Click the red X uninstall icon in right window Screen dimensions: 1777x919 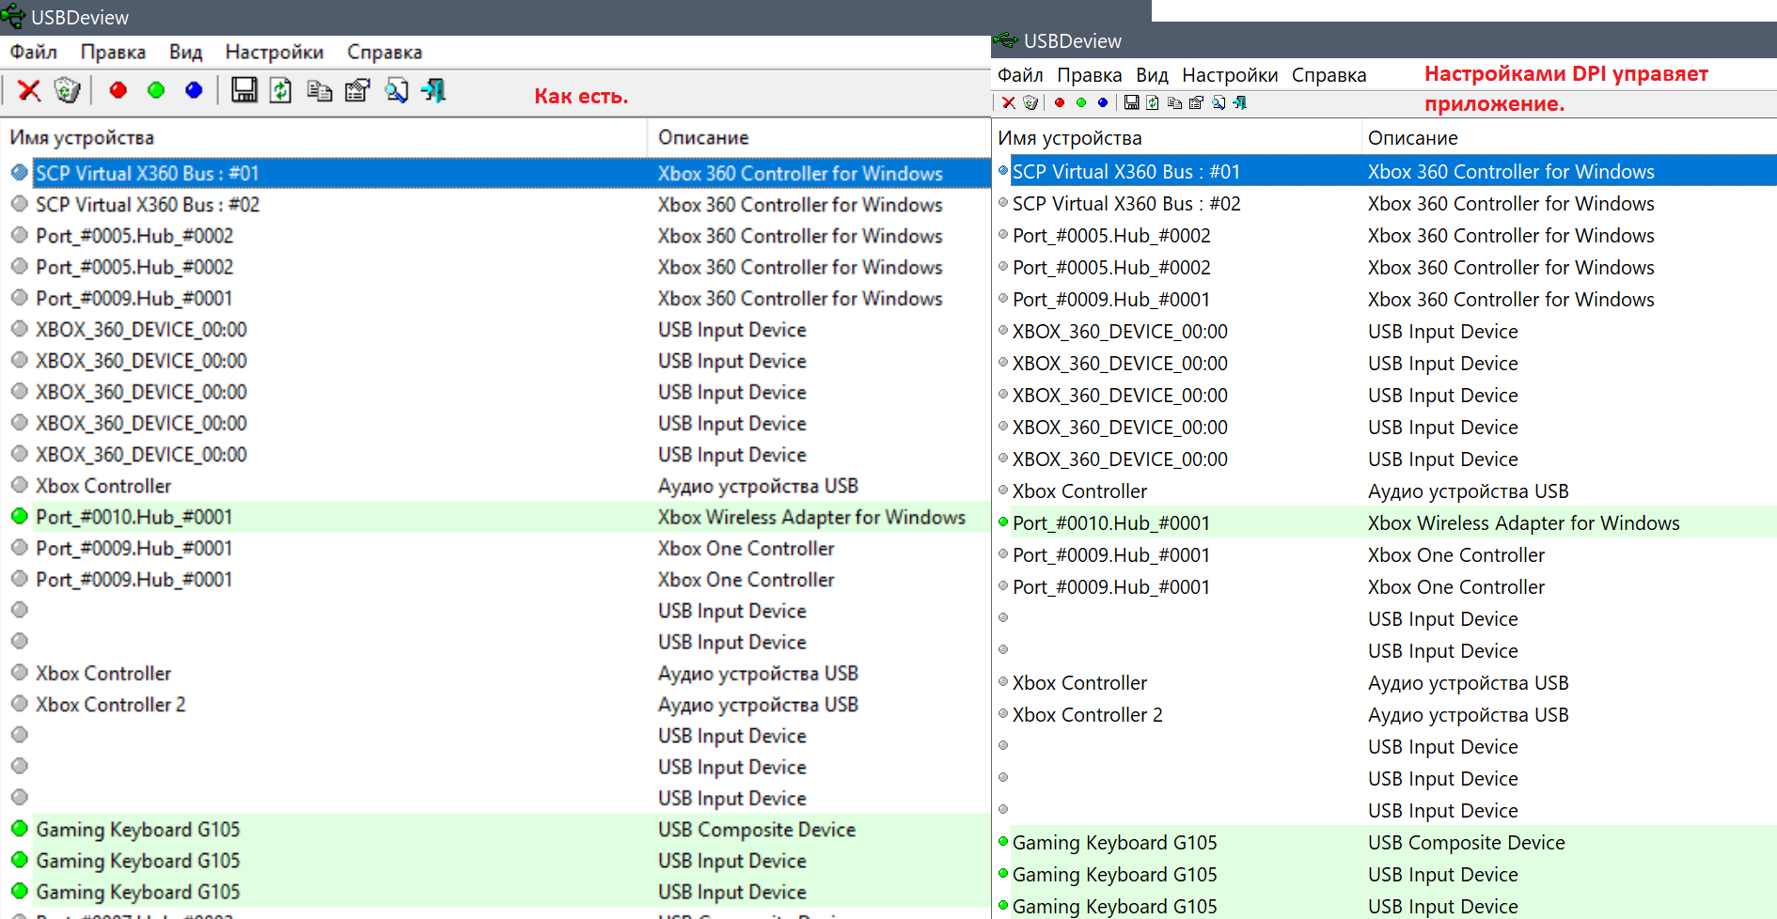click(x=1008, y=102)
